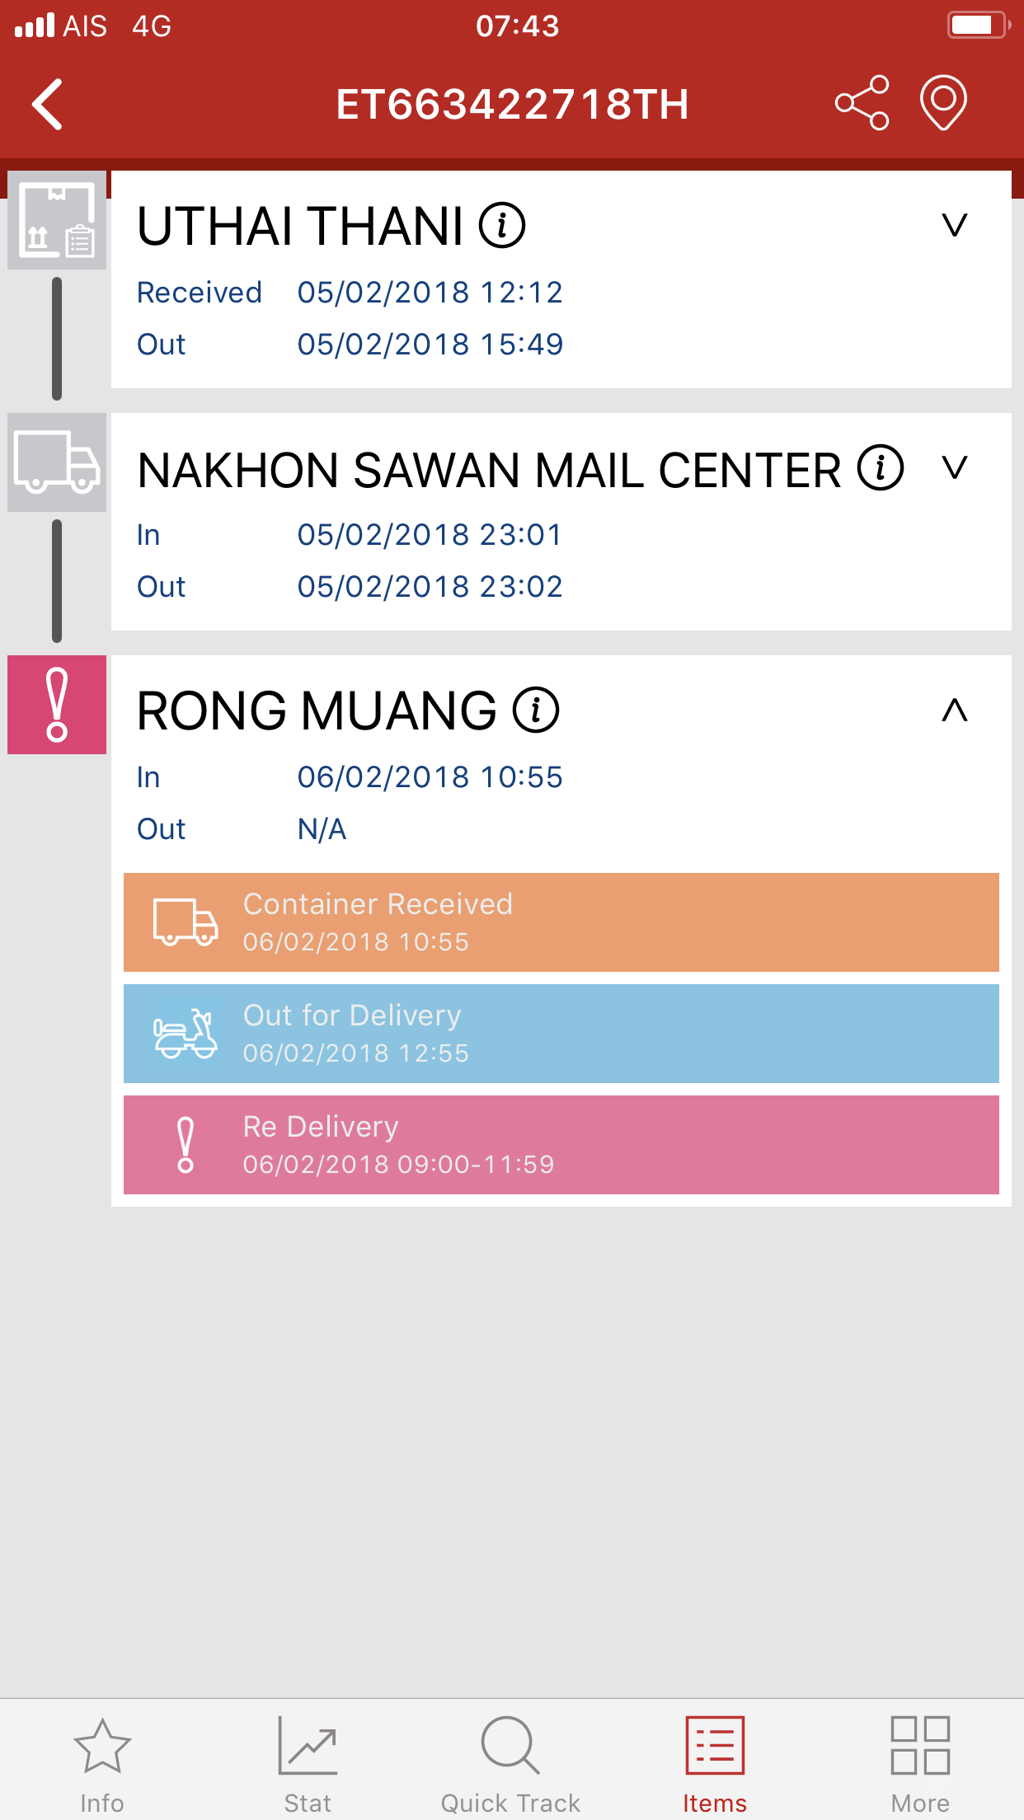The image size is (1024, 1820).
Task: Select the truck icon for Nakhon Sawan
Action: [57, 462]
